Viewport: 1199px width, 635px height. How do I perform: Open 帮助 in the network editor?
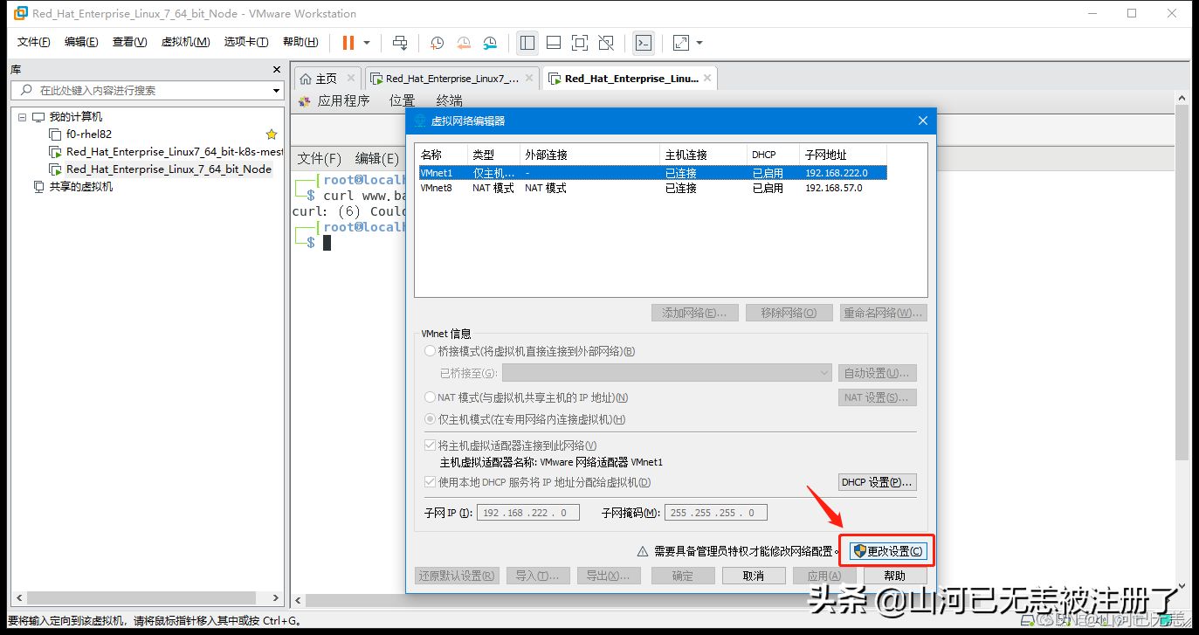coord(895,576)
